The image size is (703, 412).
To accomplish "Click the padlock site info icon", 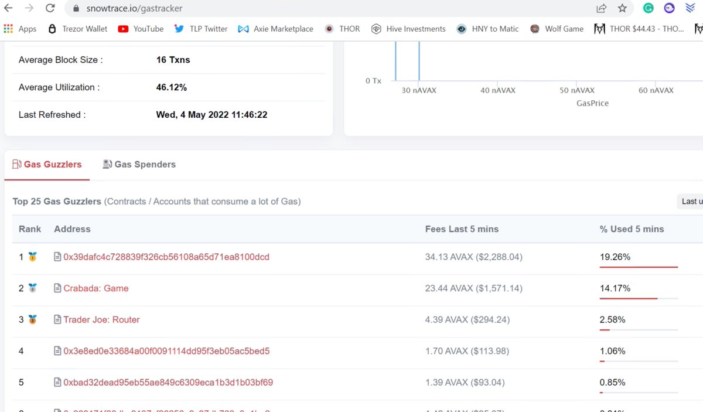I will point(76,9).
